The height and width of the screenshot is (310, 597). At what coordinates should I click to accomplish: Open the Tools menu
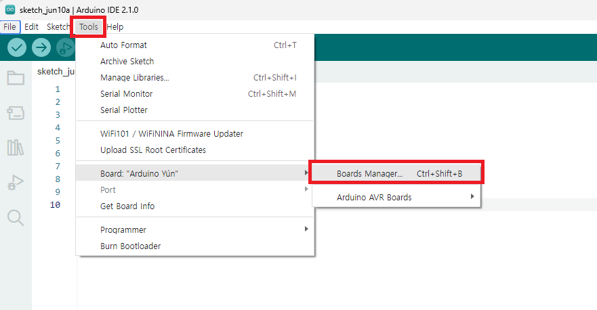click(x=88, y=26)
